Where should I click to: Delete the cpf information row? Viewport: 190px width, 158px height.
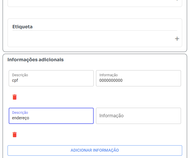pyautogui.click(x=15, y=97)
